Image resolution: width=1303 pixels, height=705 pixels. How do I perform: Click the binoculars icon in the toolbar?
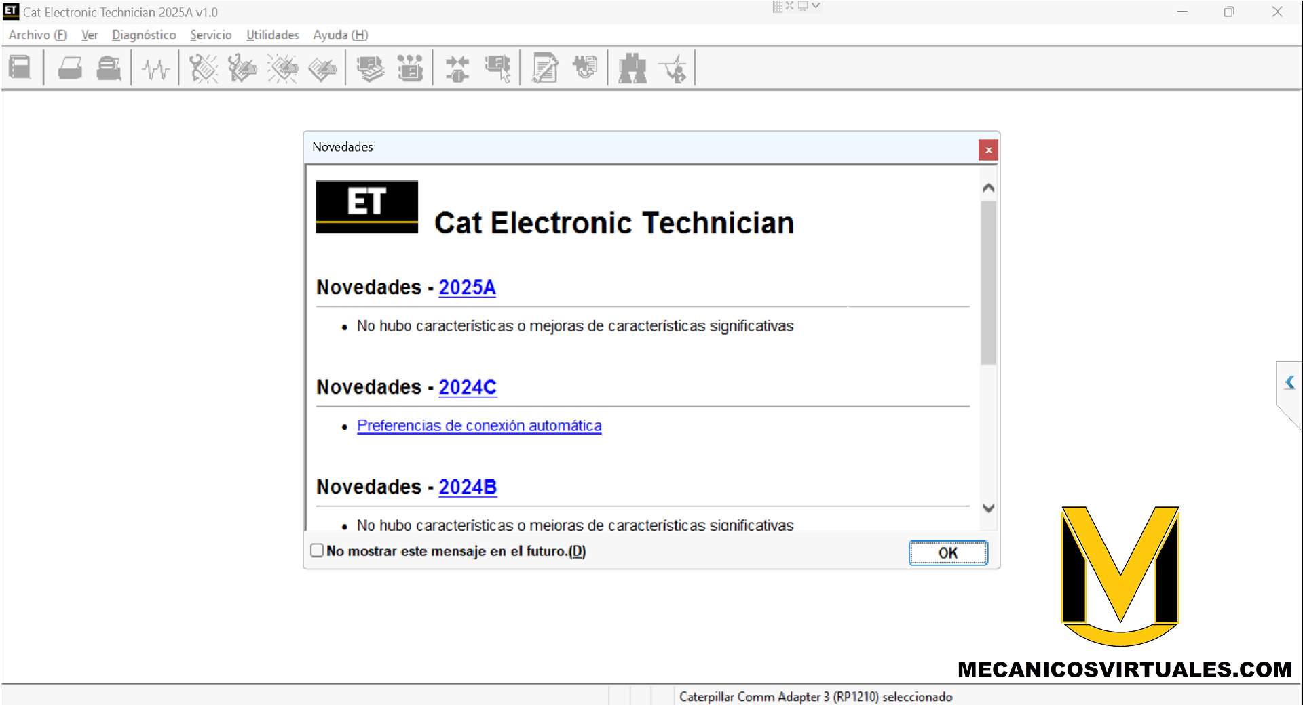632,68
